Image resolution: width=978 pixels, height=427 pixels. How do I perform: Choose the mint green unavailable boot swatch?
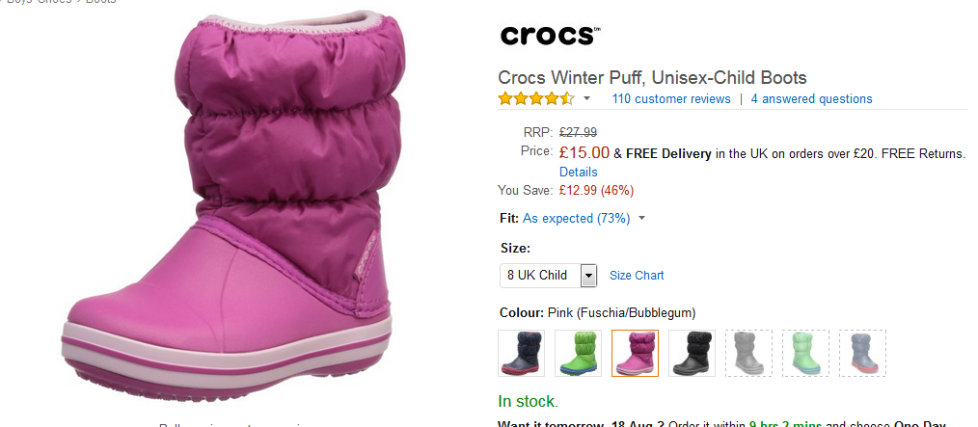[x=805, y=354]
